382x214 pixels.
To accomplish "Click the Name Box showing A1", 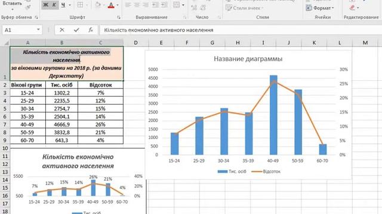I will 19,30.
